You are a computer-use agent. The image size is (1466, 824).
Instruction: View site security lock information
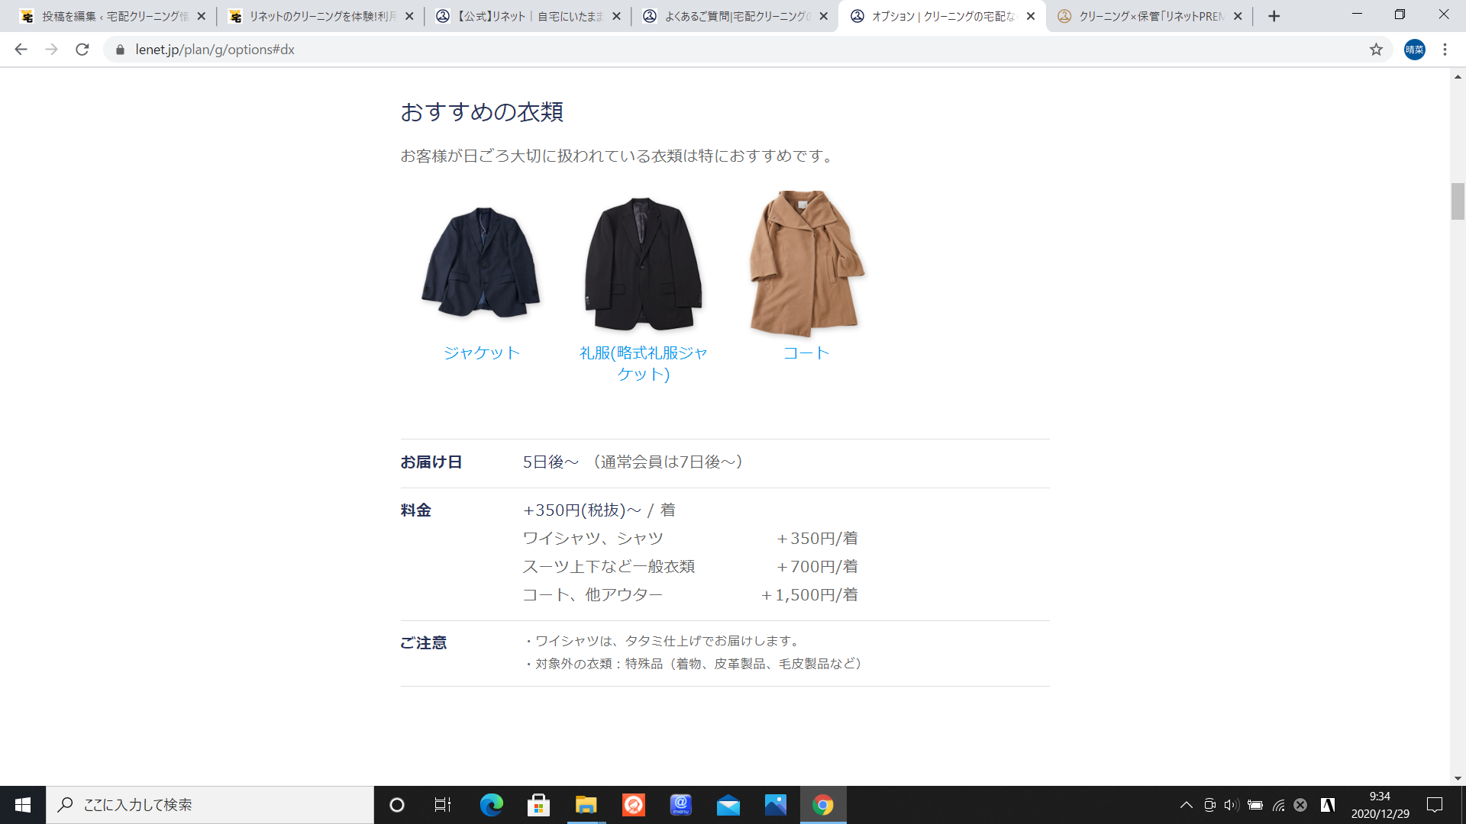click(x=120, y=50)
